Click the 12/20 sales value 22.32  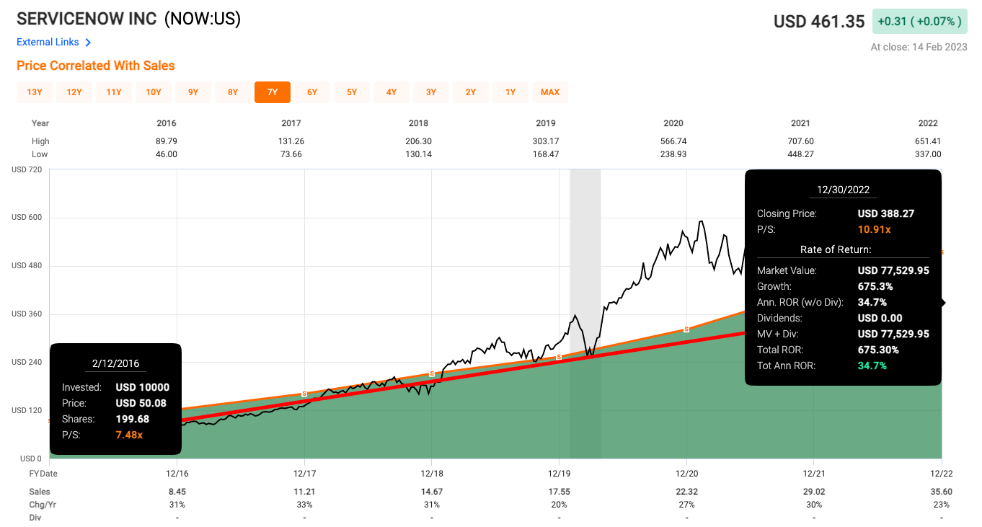click(x=686, y=492)
